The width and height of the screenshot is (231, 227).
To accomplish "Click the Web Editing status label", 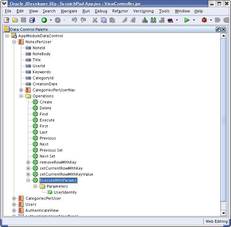I will point(216,221).
